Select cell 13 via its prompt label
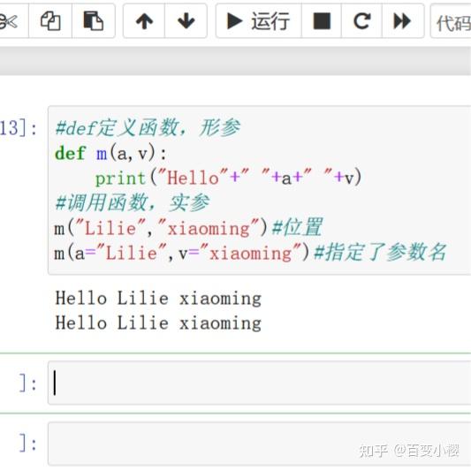 click(19, 128)
